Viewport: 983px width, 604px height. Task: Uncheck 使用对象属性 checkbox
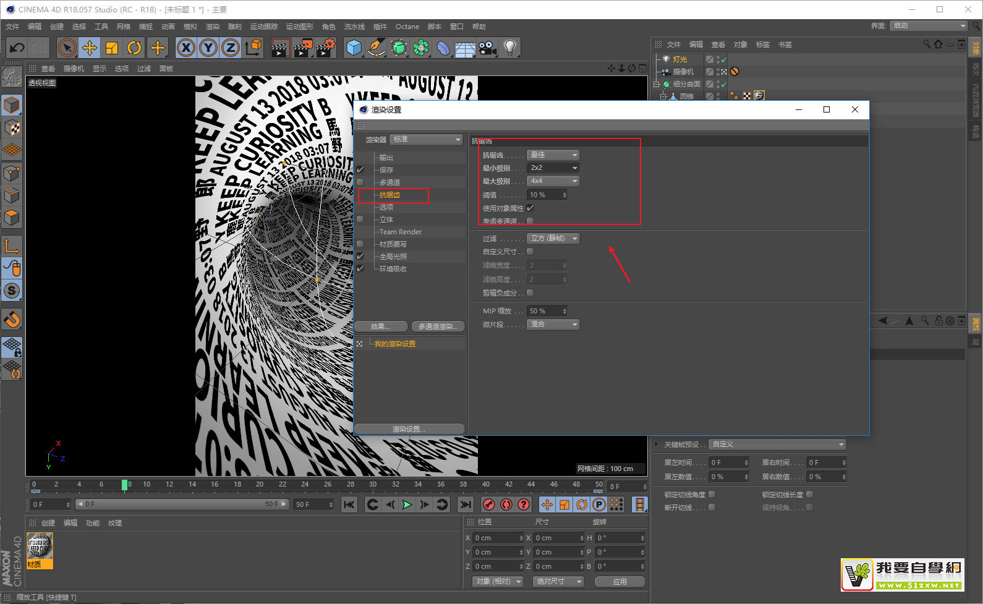coord(530,208)
